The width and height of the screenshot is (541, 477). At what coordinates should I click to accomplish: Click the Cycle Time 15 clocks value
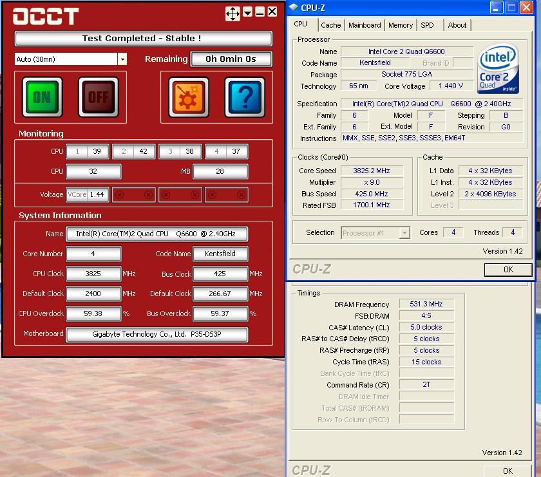426,362
